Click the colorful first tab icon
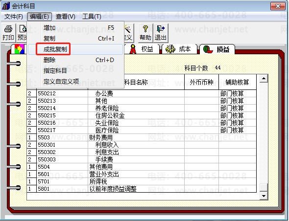The width and height of the screenshot is (289, 221). 20,49
